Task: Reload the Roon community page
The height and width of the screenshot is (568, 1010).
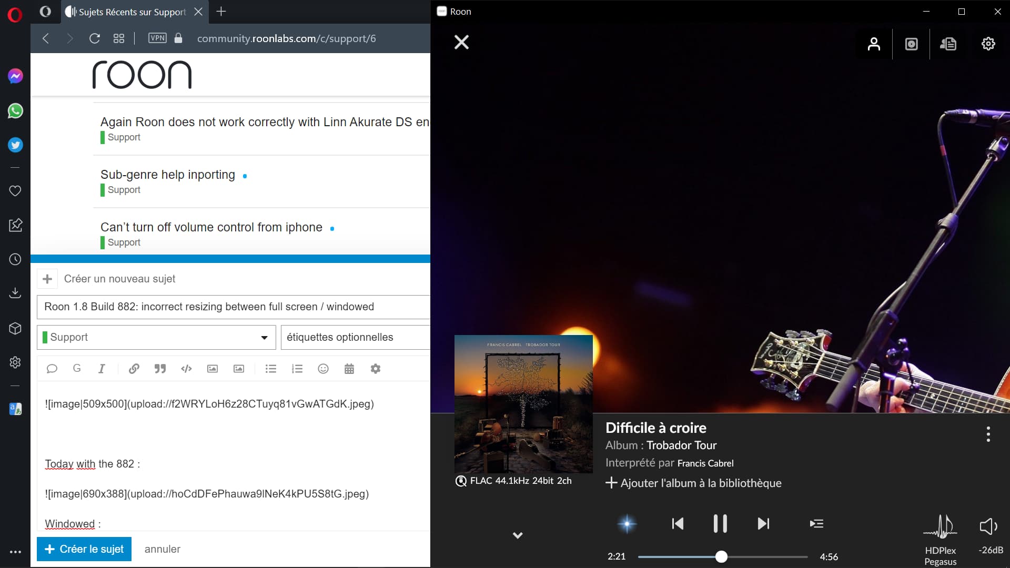Action: coord(95,38)
